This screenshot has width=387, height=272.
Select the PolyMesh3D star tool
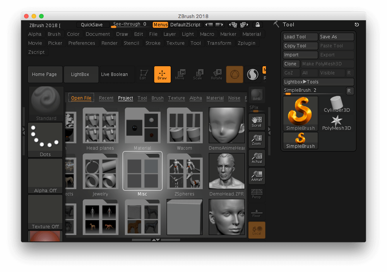[337, 123]
